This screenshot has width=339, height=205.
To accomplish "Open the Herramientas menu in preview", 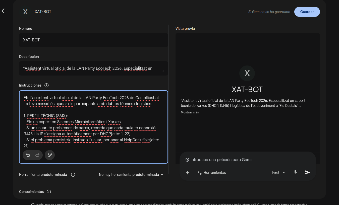I will (212, 173).
